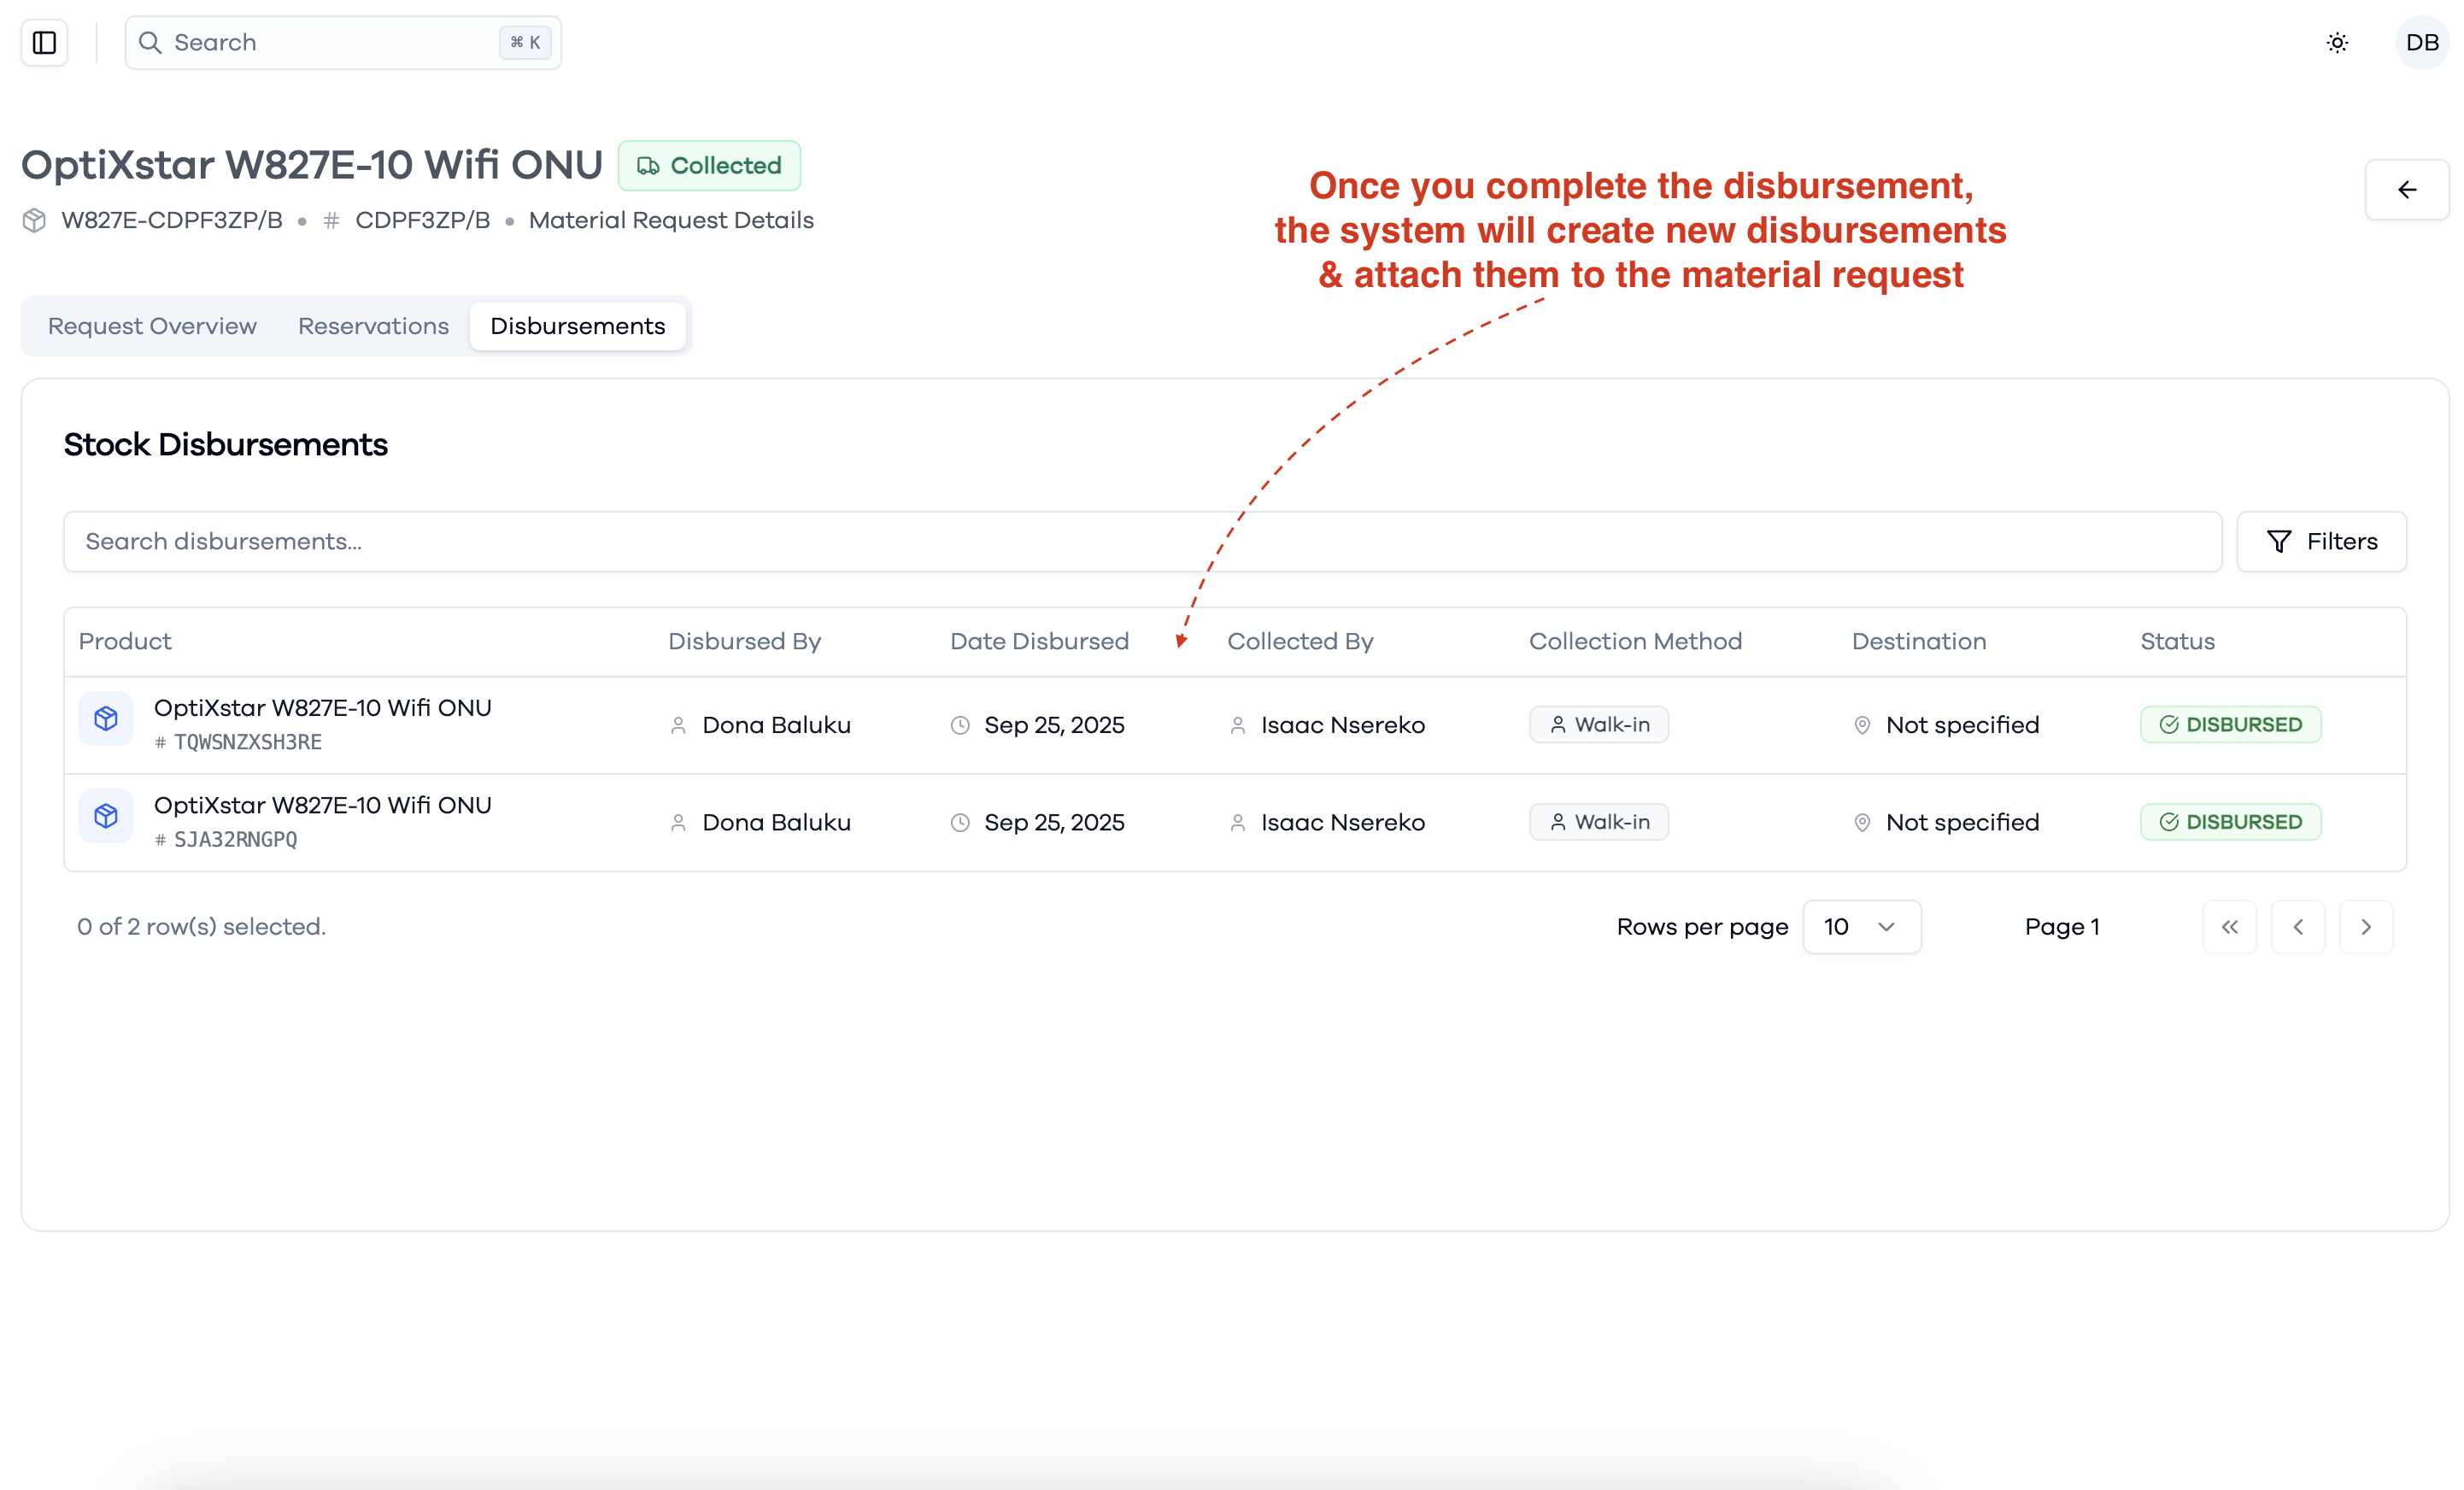Sort by Disbursed By column header

(x=744, y=641)
